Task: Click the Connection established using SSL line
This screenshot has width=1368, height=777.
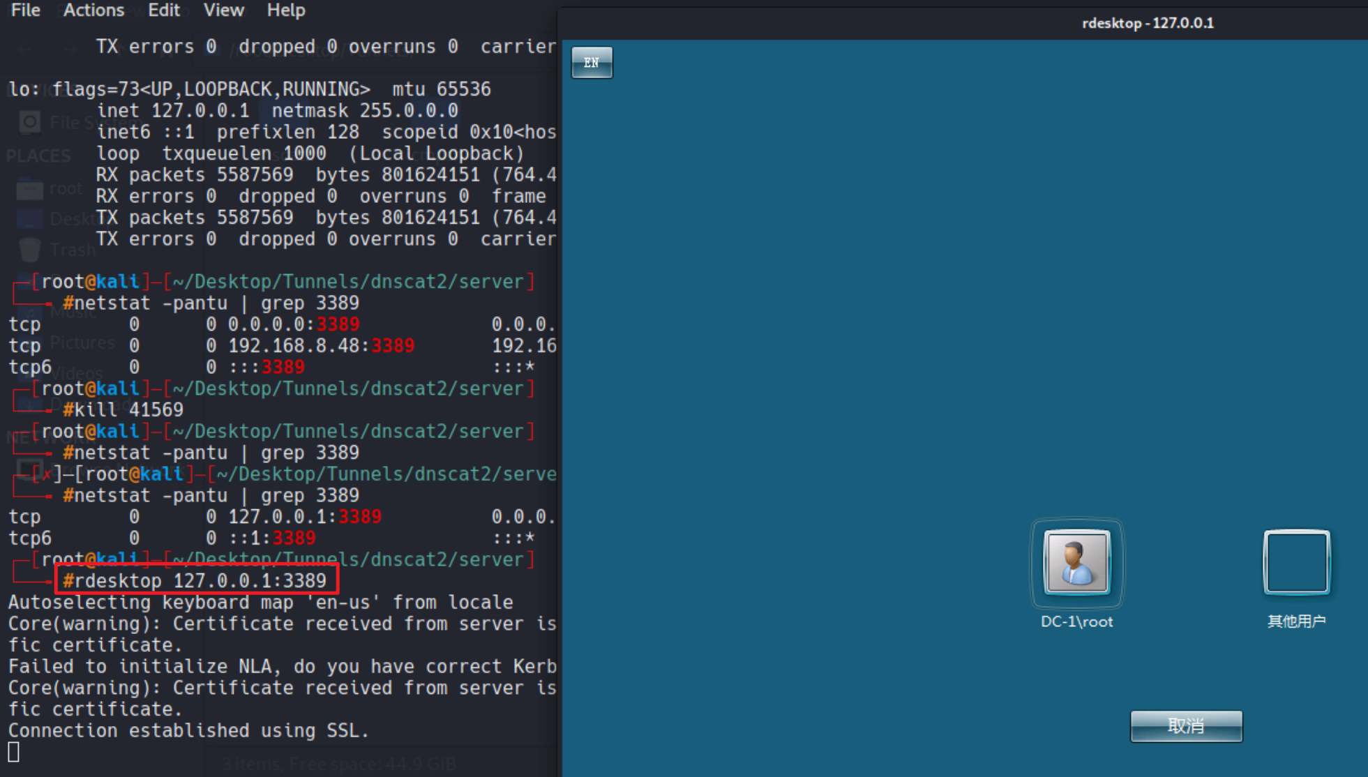Action: [188, 730]
